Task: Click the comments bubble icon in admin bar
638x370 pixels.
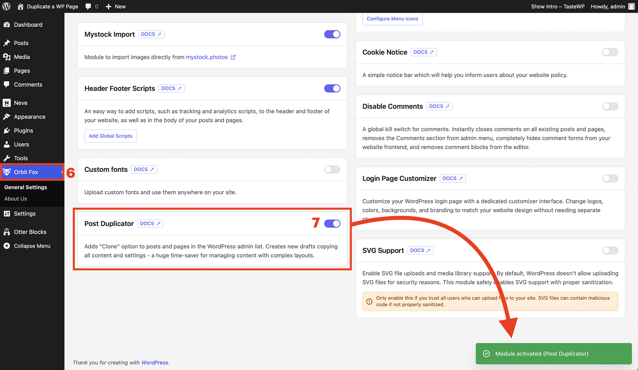Action: coord(88,7)
